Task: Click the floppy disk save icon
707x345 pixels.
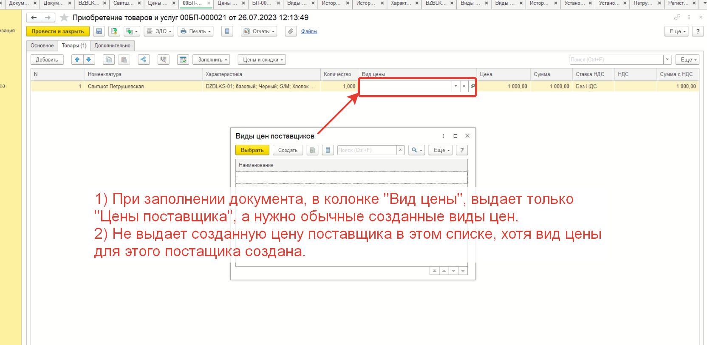Action: tap(99, 31)
